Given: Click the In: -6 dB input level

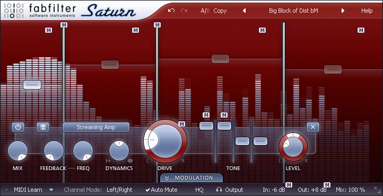Looking at the screenshot, I should 274,190.
